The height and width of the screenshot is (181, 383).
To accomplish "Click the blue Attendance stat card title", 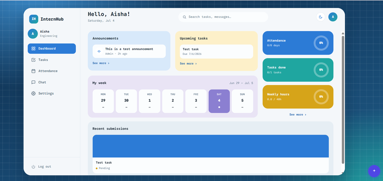I will tap(276, 40).
